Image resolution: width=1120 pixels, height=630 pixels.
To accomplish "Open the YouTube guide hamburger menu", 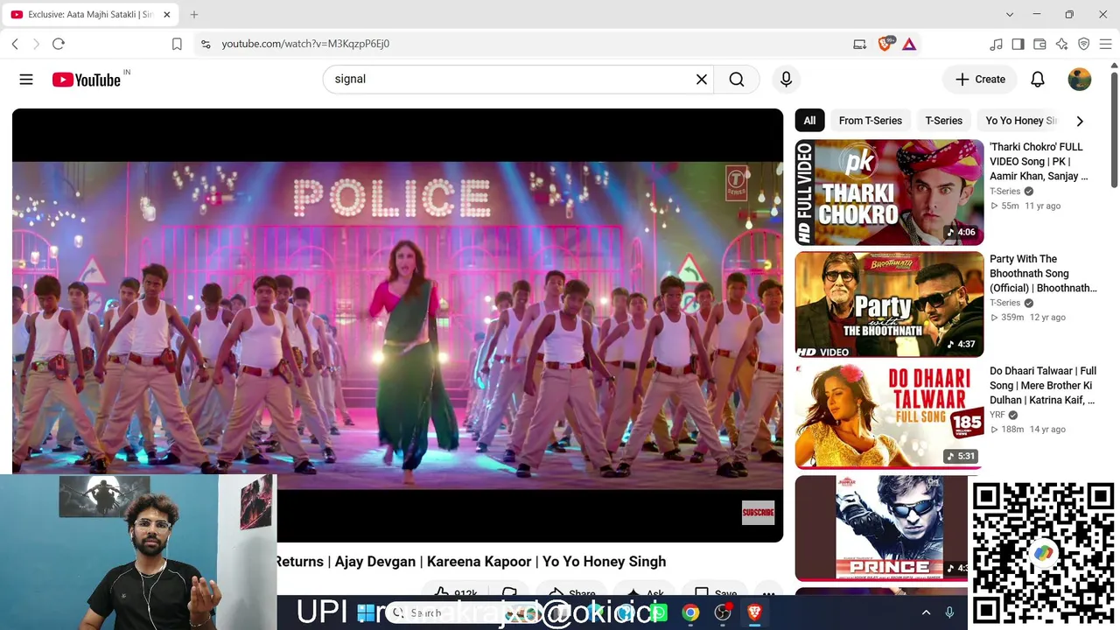I will coord(26,80).
